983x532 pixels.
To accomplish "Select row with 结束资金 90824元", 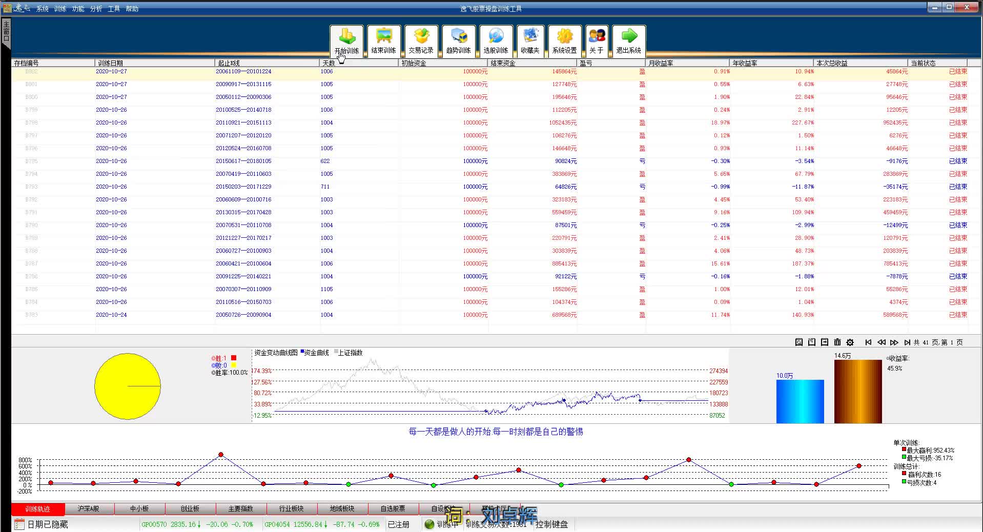I will [x=489, y=161].
